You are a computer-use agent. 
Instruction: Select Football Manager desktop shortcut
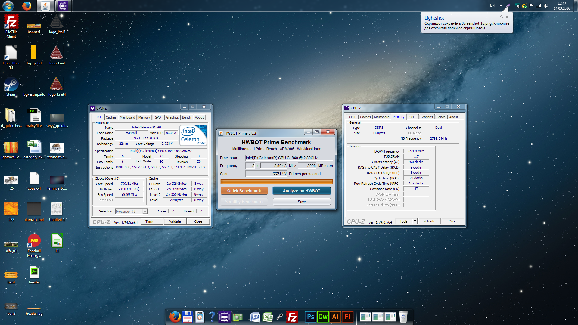pyautogui.click(x=34, y=246)
